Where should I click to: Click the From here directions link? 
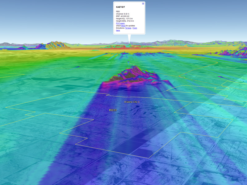[135, 28]
